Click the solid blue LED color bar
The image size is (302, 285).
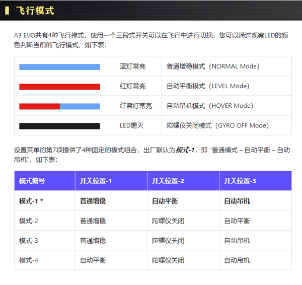(59, 66)
